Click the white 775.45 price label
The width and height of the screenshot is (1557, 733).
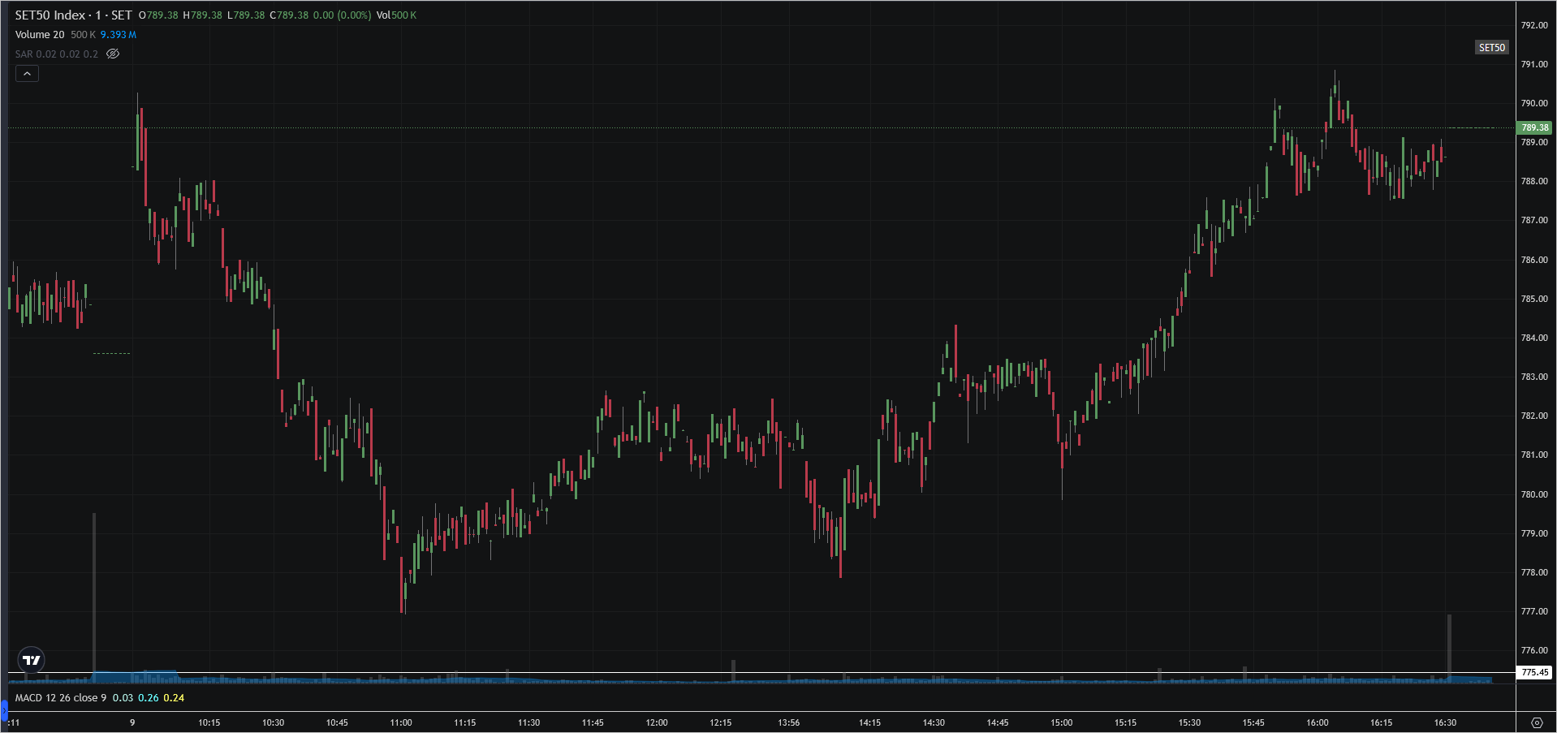(1534, 672)
